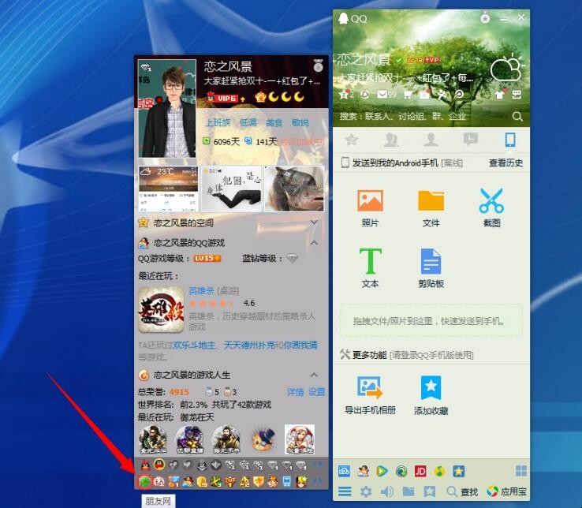
Task: Click the 美食 tag
Action: pos(274,122)
